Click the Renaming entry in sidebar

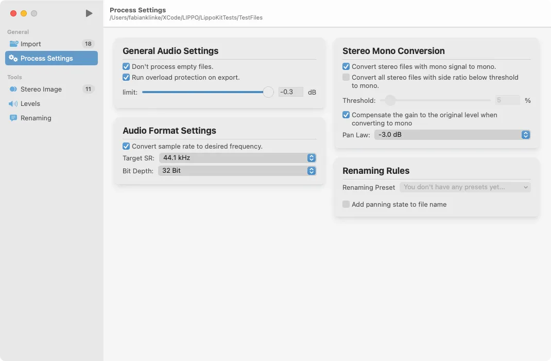[x=36, y=118]
